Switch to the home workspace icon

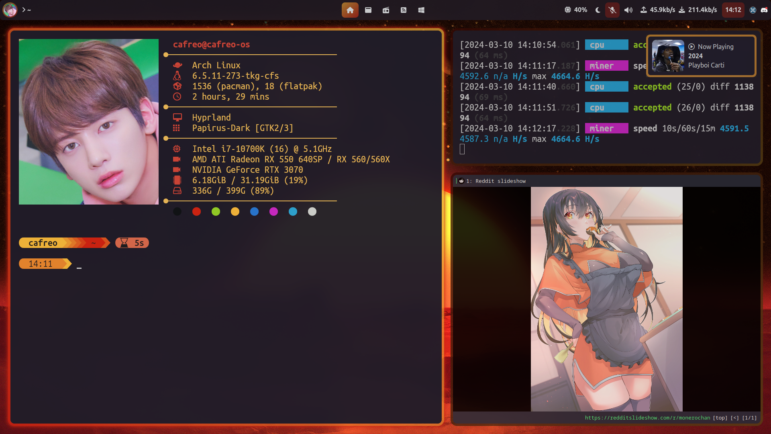(x=350, y=10)
